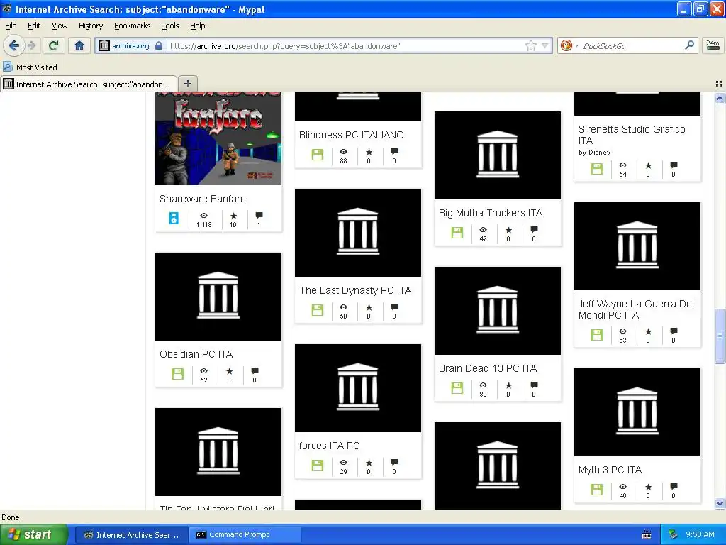This screenshot has width=726, height=545.
Task: Open the History menu
Action: tap(90, 26)
